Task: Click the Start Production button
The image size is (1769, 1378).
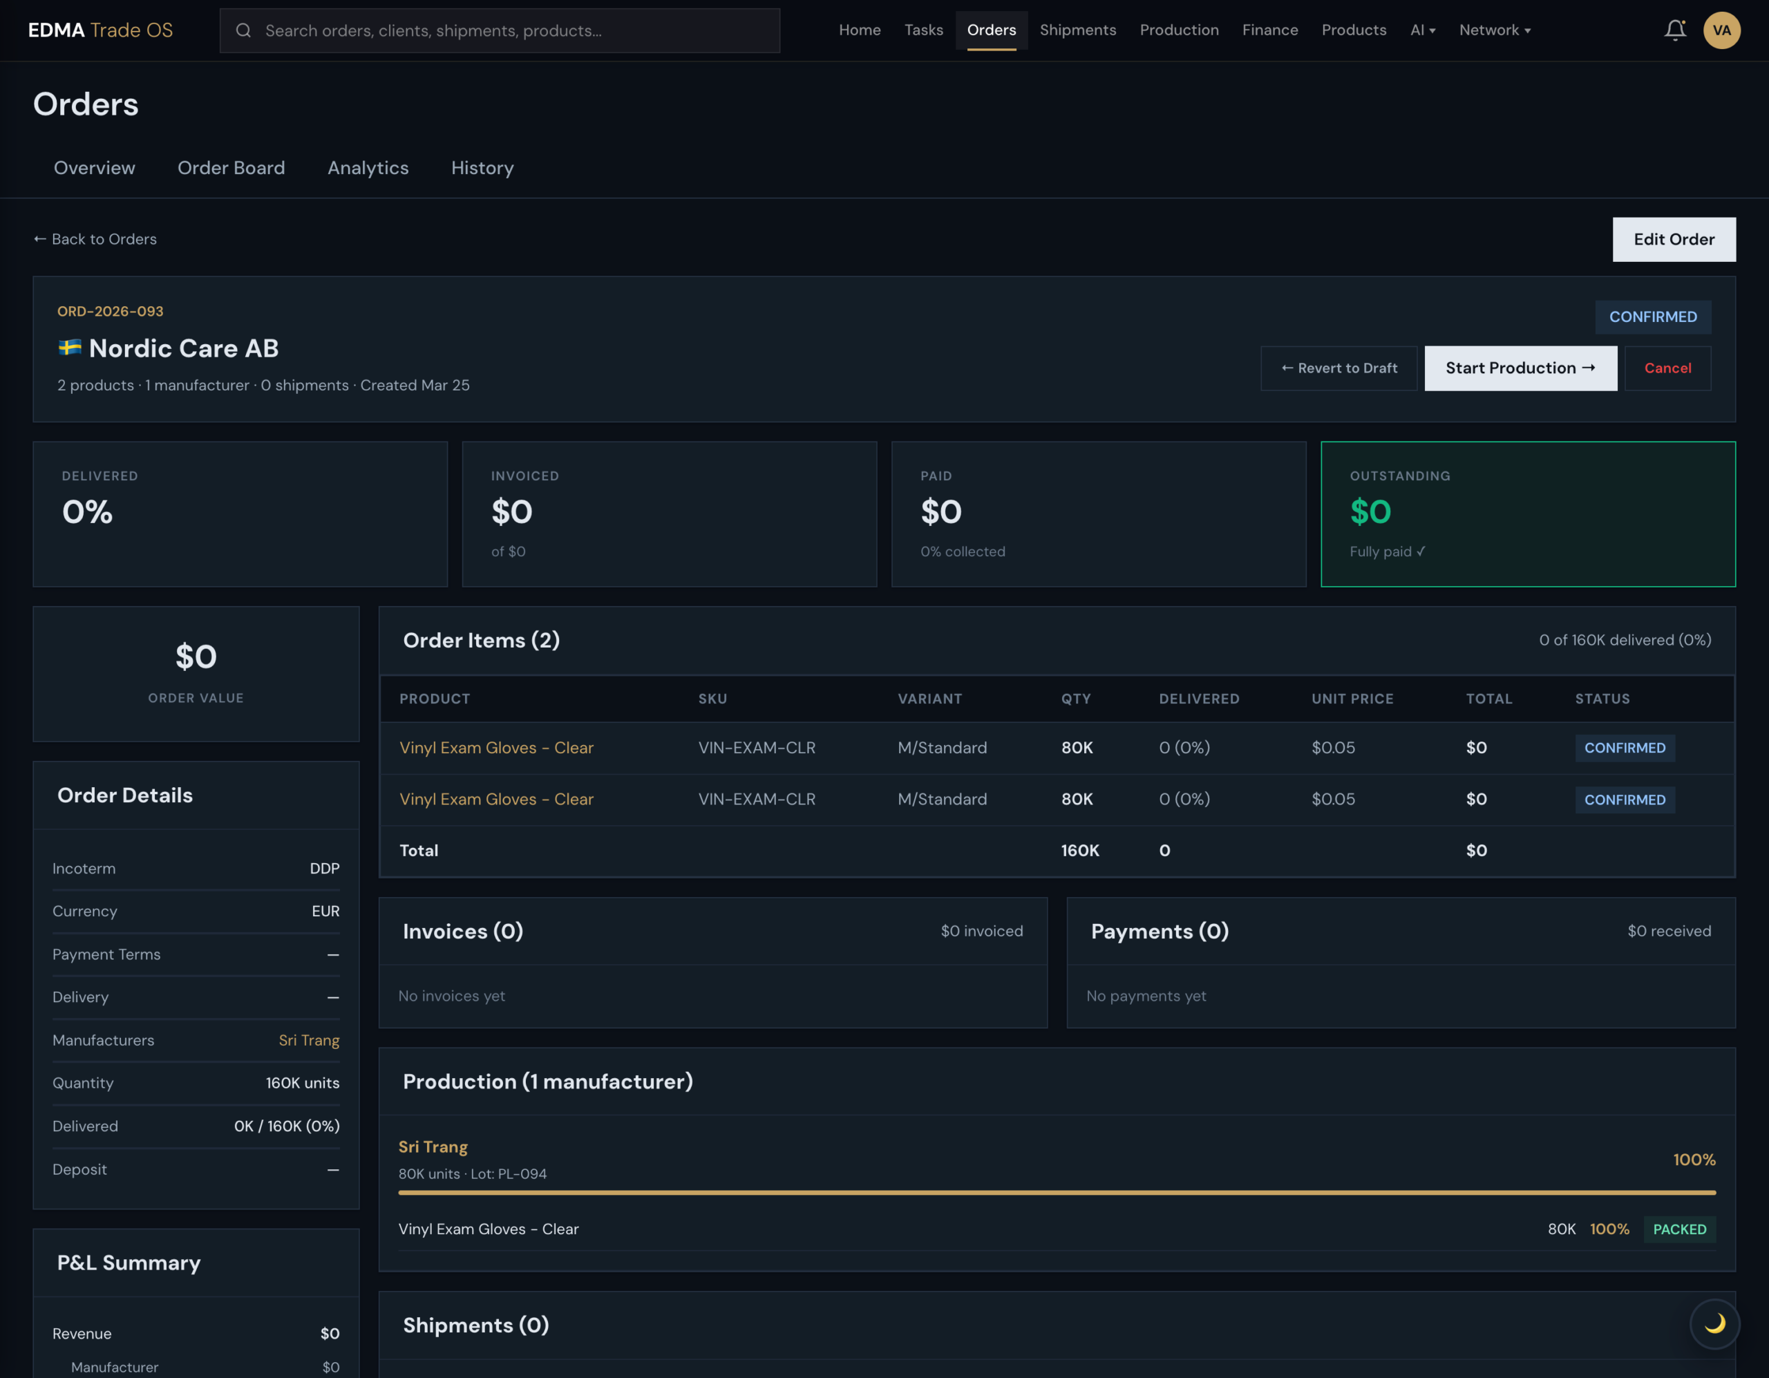Action: (1520, 368)
